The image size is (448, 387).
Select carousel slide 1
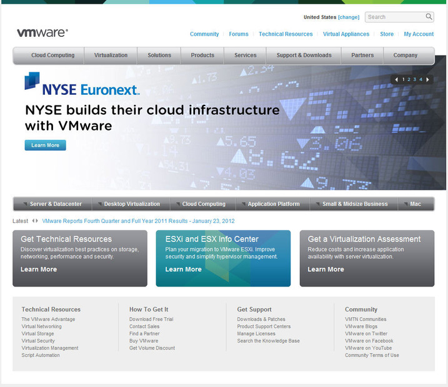(x=403, y=79)
